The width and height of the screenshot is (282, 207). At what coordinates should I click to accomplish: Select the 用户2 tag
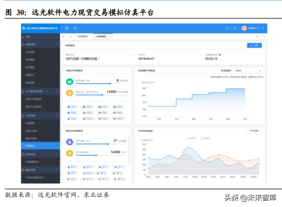click(88, 167)
